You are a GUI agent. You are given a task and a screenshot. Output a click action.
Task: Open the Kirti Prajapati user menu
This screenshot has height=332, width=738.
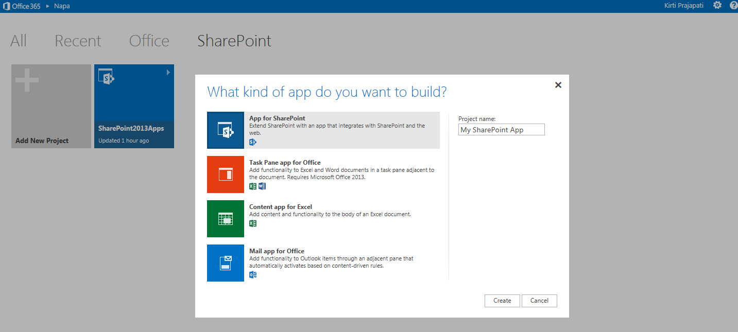[x=683, y=6]
